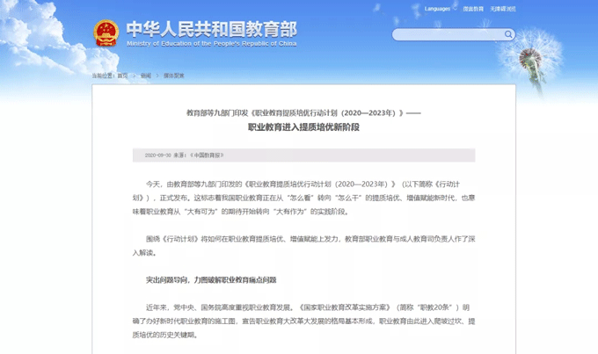
Task: Open the 无障碍浏览 accessibility link
Action: point(504,9)
